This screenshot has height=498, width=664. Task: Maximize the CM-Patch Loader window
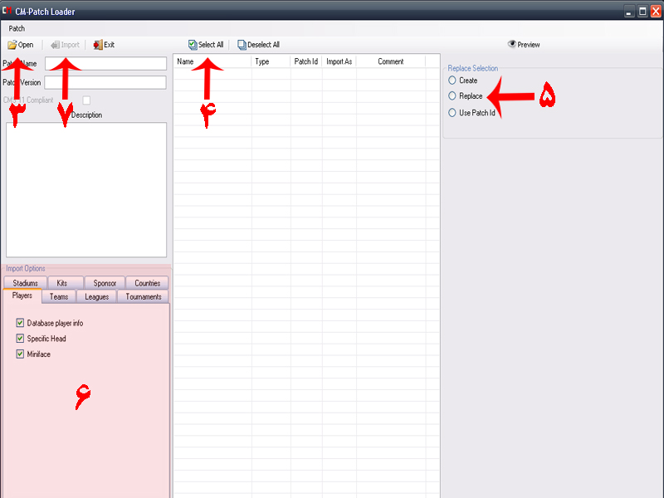642,12
